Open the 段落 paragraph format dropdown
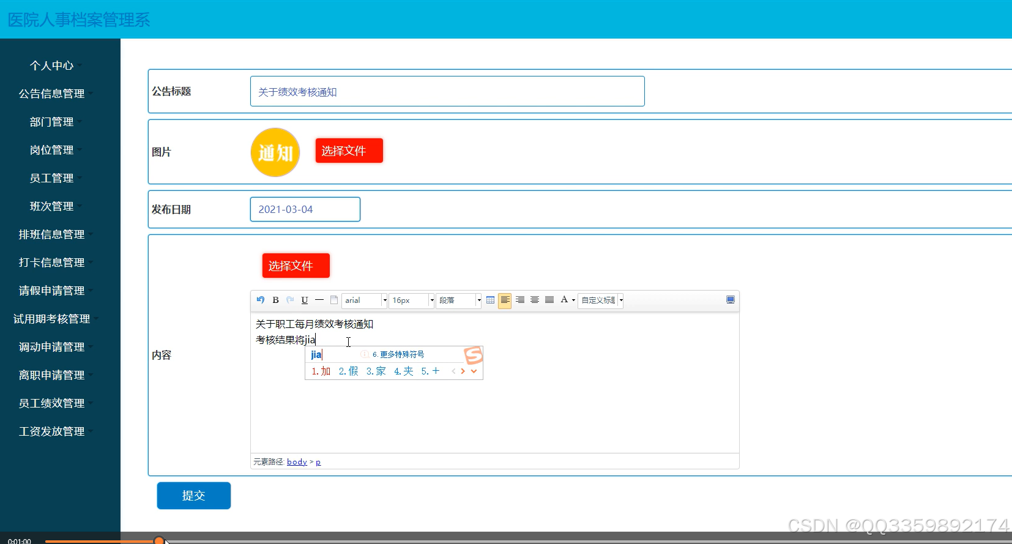 click(x=459, y=300)
